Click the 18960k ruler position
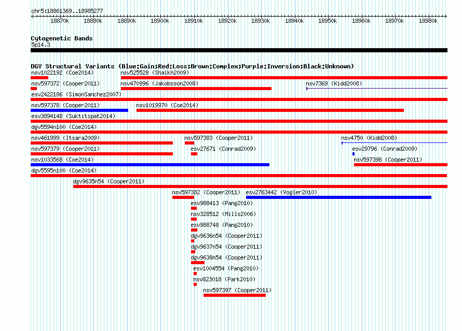The width and height of the screenshot is (462, 331). pos(361,21)
